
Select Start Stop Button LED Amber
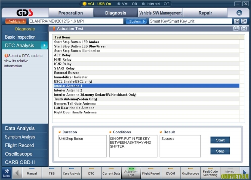(x=146, y=42)
